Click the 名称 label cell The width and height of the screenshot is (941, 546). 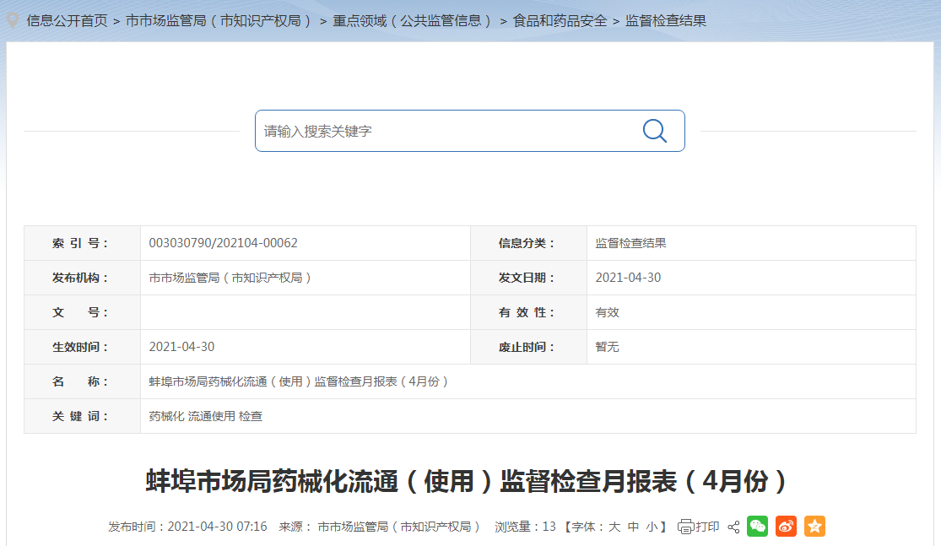coord(82,381)
